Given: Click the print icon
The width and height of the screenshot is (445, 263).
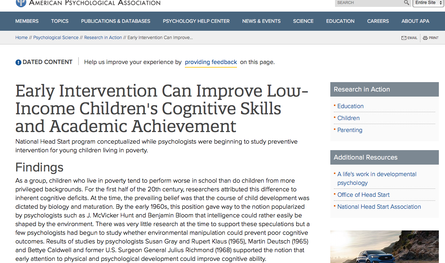Looking at the screenshot, I should pos(425,38).
